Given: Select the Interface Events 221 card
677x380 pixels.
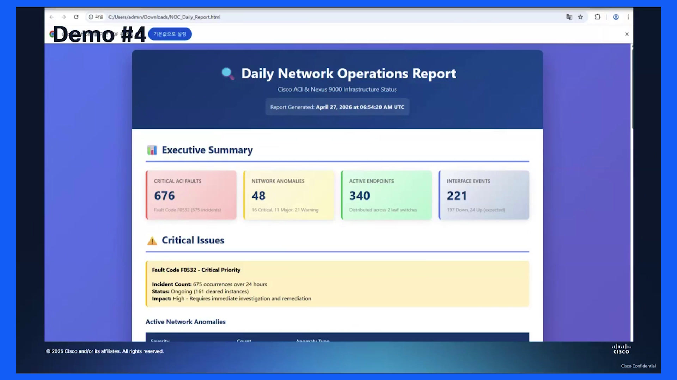Looking at the screenshot, I should (484, 195).
